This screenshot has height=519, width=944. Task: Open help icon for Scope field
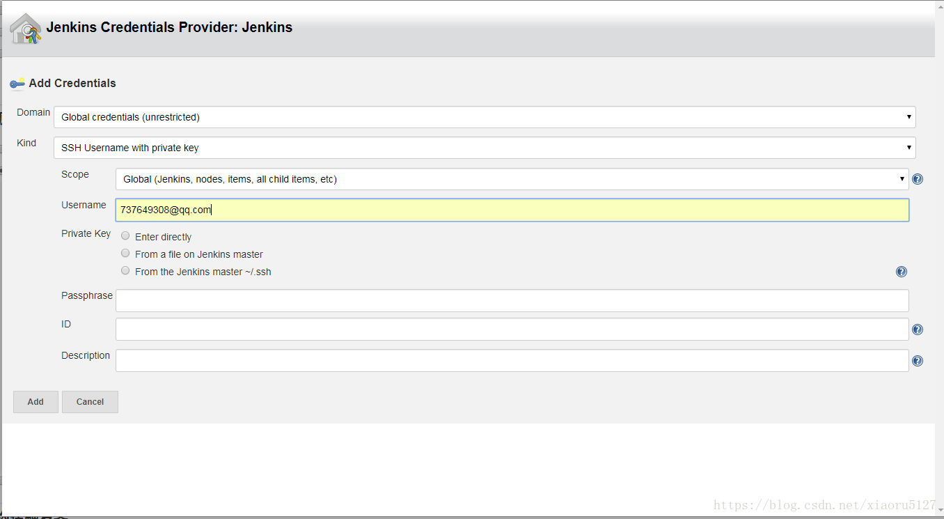pos(918,179)
